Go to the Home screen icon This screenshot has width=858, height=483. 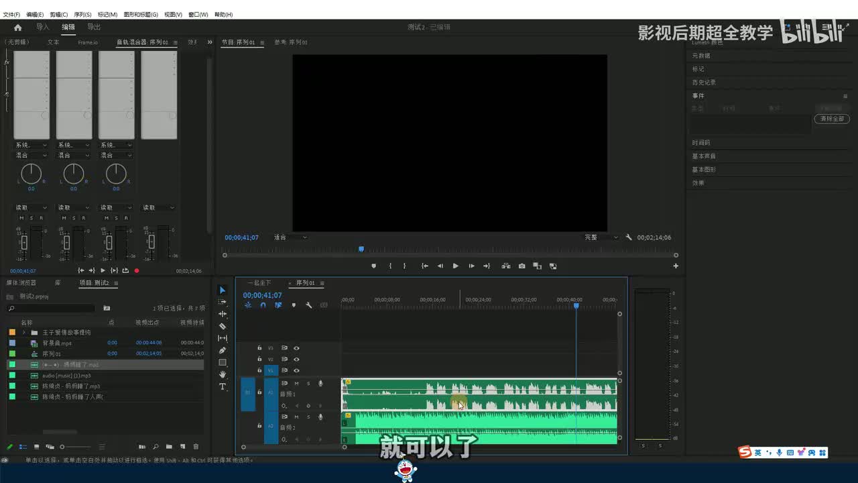click(17, 28)
